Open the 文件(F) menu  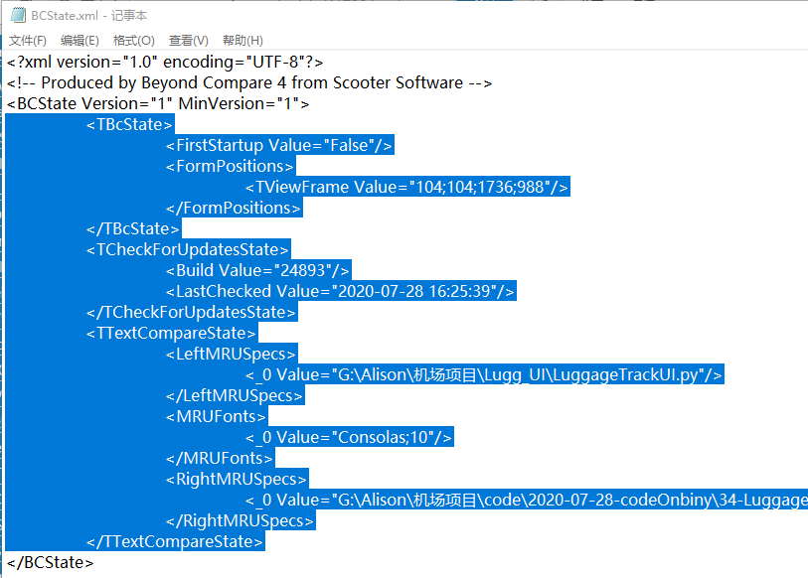28,41
